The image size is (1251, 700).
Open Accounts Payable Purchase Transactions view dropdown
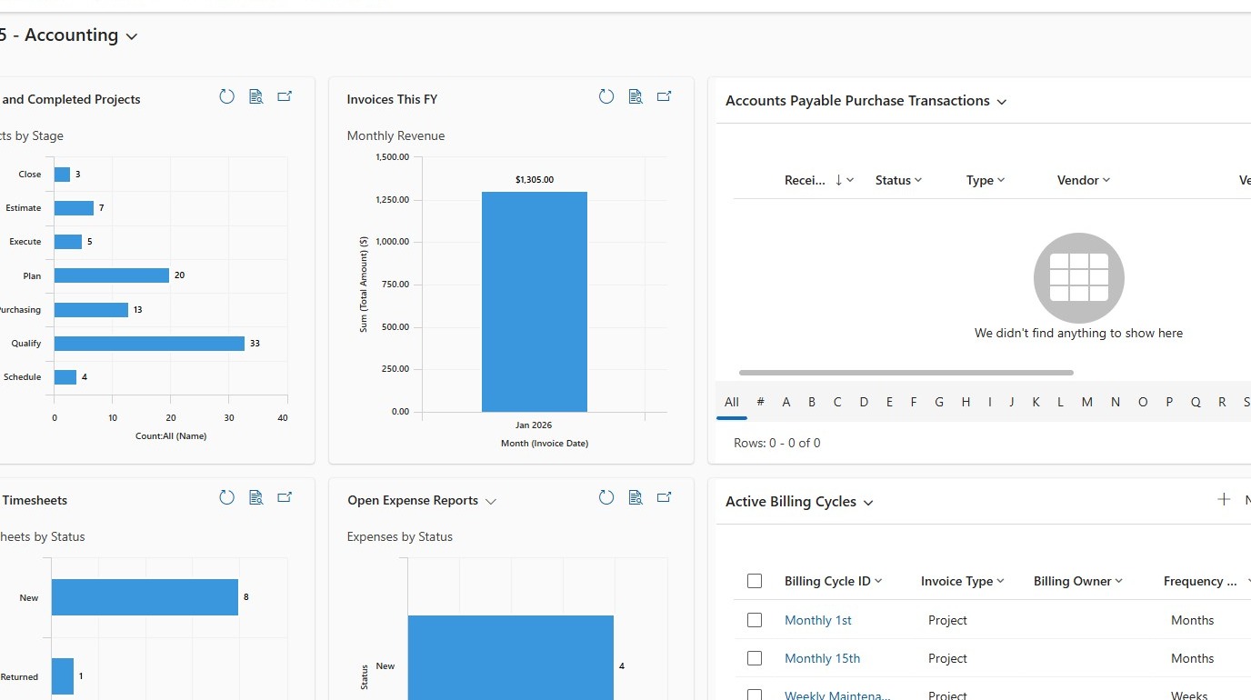[1002, 102]
